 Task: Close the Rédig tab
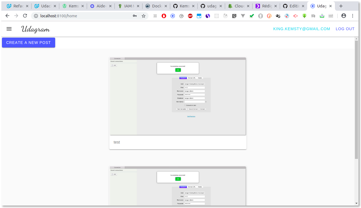coord(276,6)
